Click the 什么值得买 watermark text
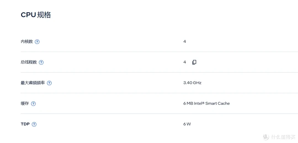298x143 pixels. pos(283,137)
